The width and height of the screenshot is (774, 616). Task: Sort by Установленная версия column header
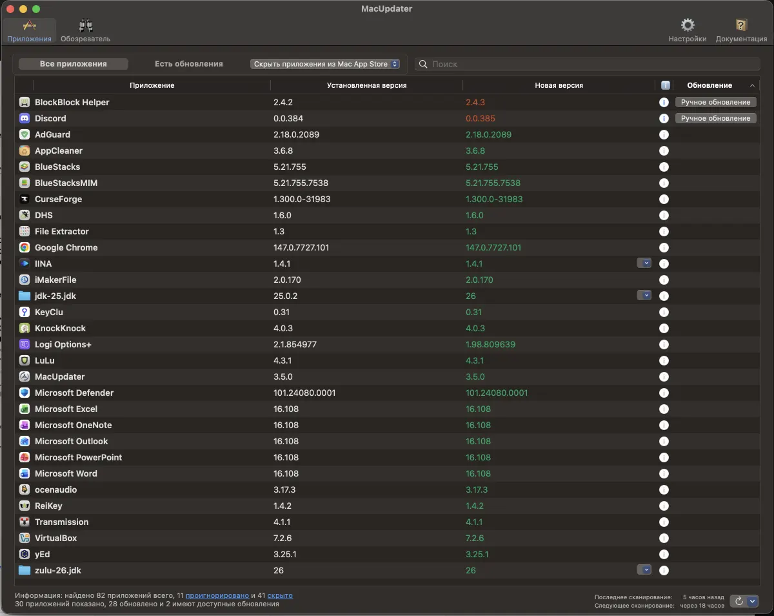tap(366, 85)
